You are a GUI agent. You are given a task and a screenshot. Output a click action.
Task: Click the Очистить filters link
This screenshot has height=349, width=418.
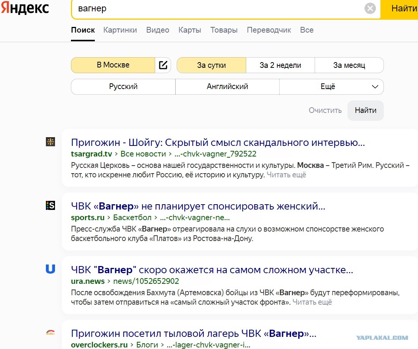(325, 110)
